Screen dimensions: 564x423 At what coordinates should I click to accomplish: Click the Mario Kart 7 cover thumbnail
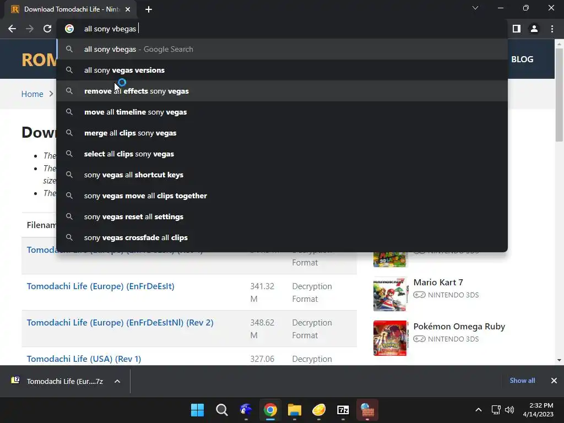coord(390,294)
